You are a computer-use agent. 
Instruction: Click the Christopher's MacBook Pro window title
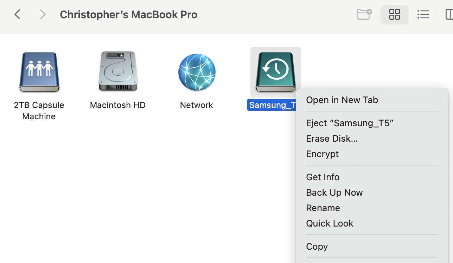[128, 14]
